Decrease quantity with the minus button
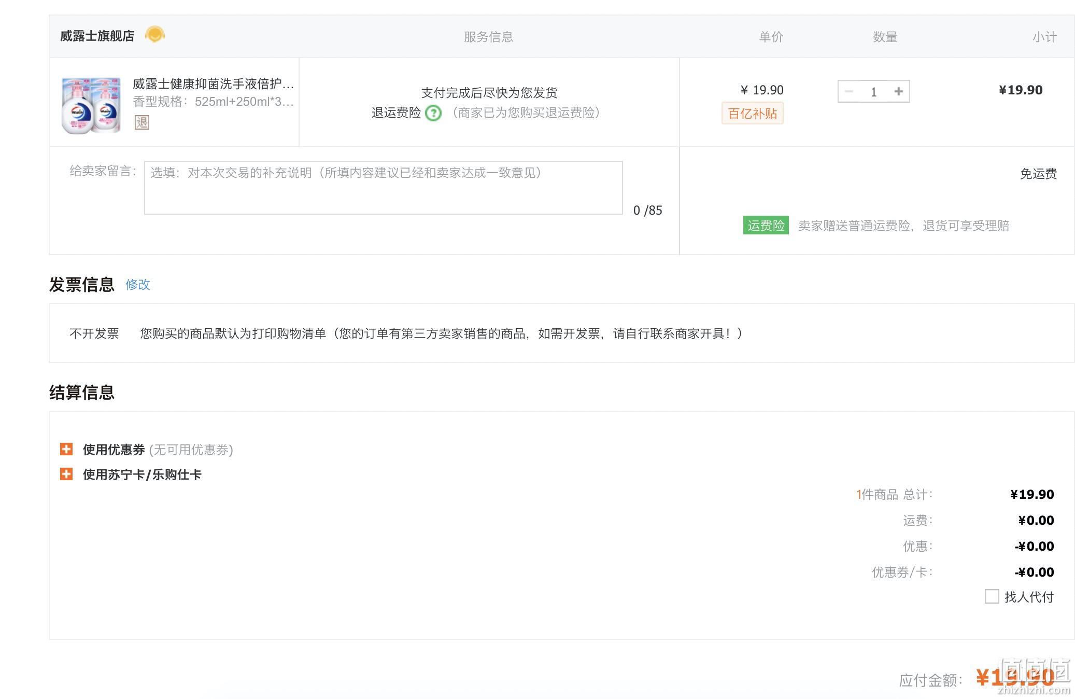 click(x=849, y=91)
